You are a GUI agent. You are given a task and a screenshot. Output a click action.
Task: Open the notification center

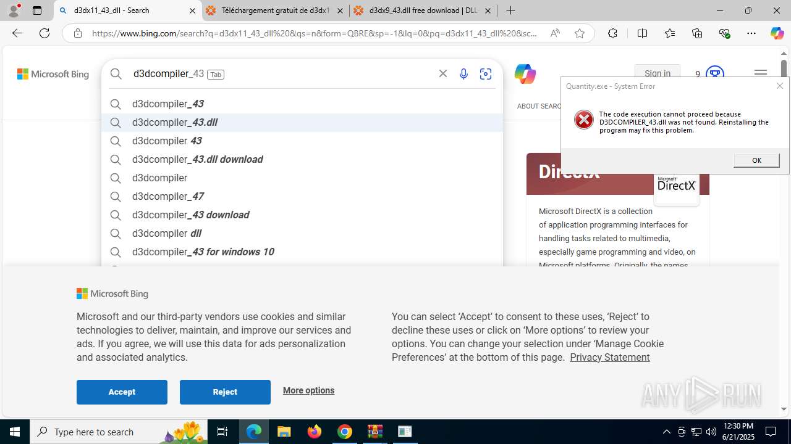click(x=771, y=432)
